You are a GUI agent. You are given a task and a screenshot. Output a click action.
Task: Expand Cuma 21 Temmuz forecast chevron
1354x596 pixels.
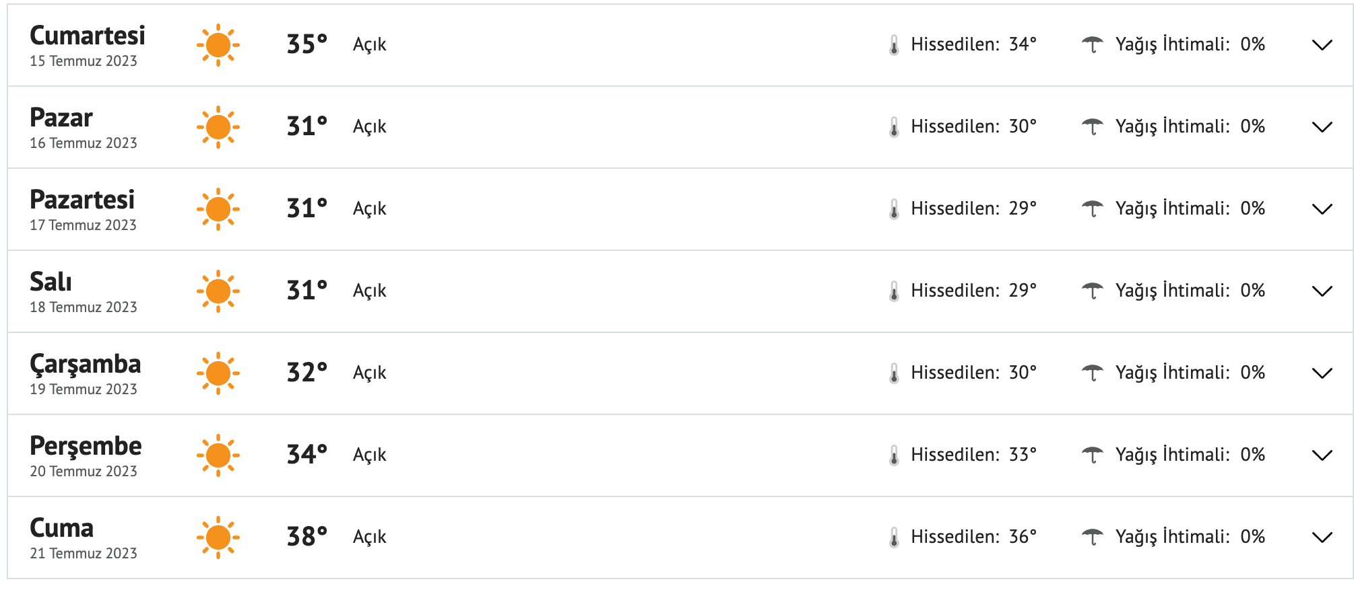pyautogui.click(x=1322, y=537)
